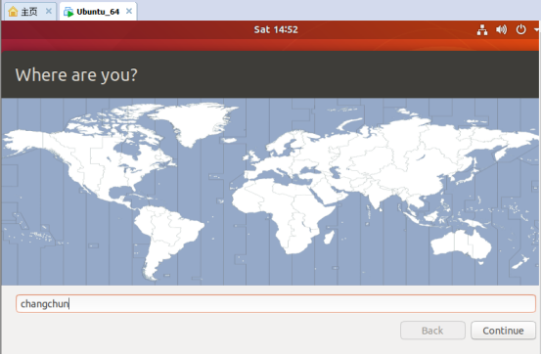This screenshot has width=542, height=355.
Task: Close the 主页 tab
Action: (x=49, y=11)
